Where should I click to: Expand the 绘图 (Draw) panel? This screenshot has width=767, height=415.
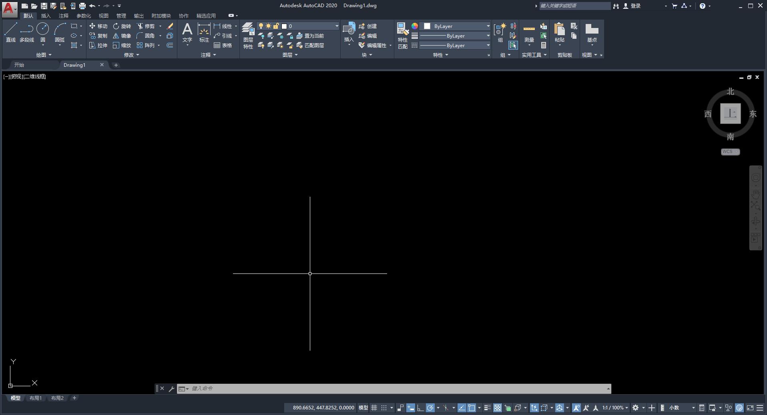44,55
